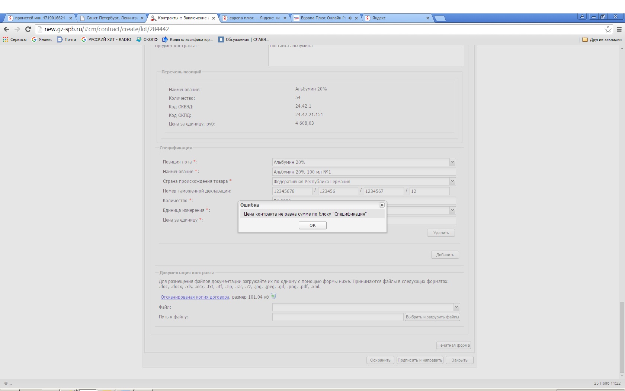This screenshot has height=391, width=625.
Task: Click Добавить button
Action: pyautogui.click(x=445, y=255)
